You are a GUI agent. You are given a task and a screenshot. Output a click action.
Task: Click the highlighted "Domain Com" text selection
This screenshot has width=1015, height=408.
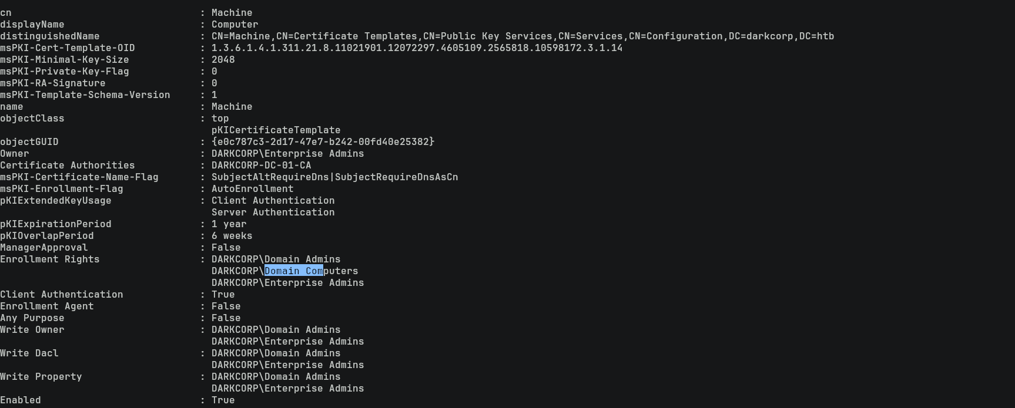coord(293,271)
